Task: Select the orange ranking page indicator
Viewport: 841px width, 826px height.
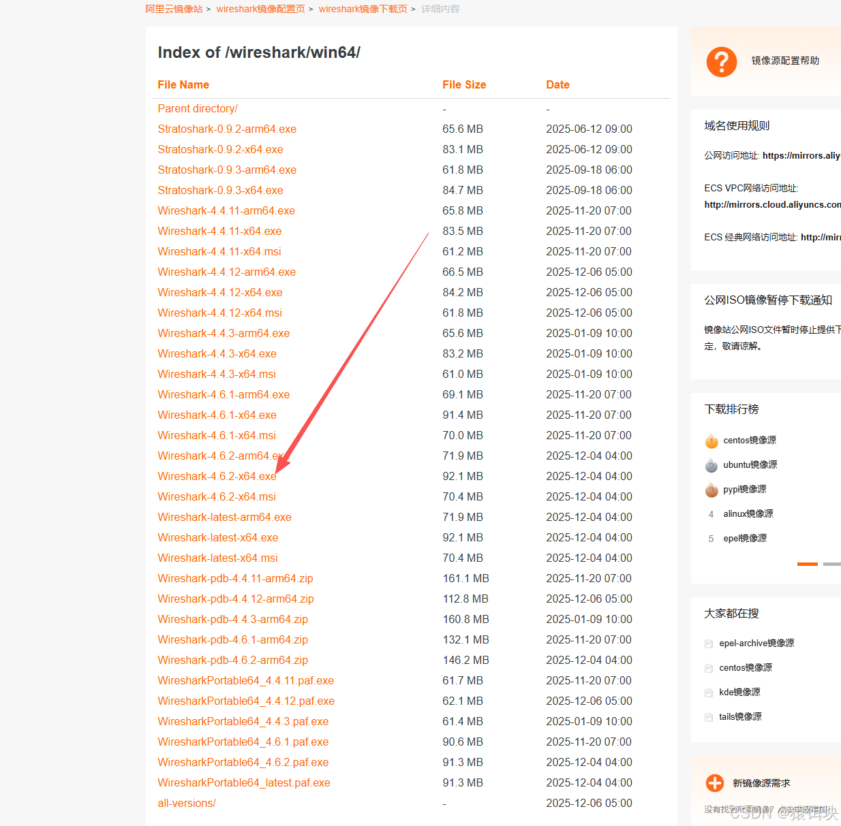Action: [x=807, y=564]
